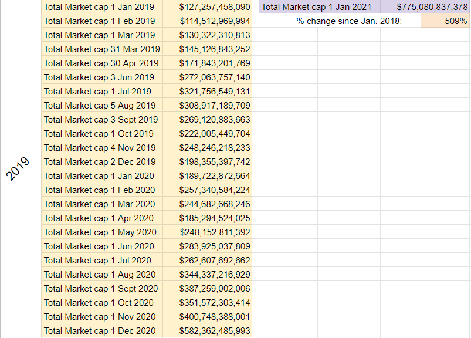Select the 'Total Market cap 3 Sept 2019' cell
The width and height of the screenshot is (471, 338).
102,119
